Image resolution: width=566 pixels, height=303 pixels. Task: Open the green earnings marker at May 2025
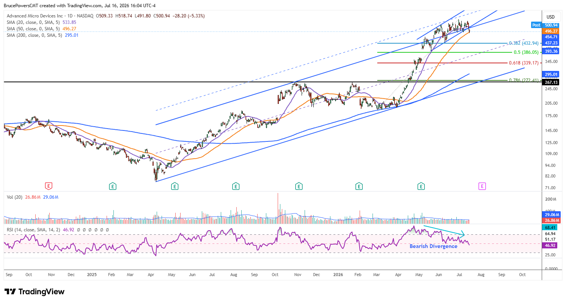[175, 186]
